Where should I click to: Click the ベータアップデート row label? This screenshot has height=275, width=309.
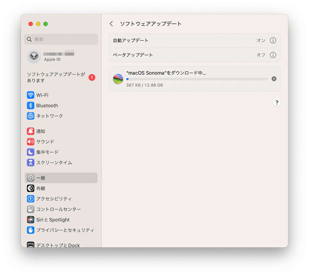pos(132,55)
